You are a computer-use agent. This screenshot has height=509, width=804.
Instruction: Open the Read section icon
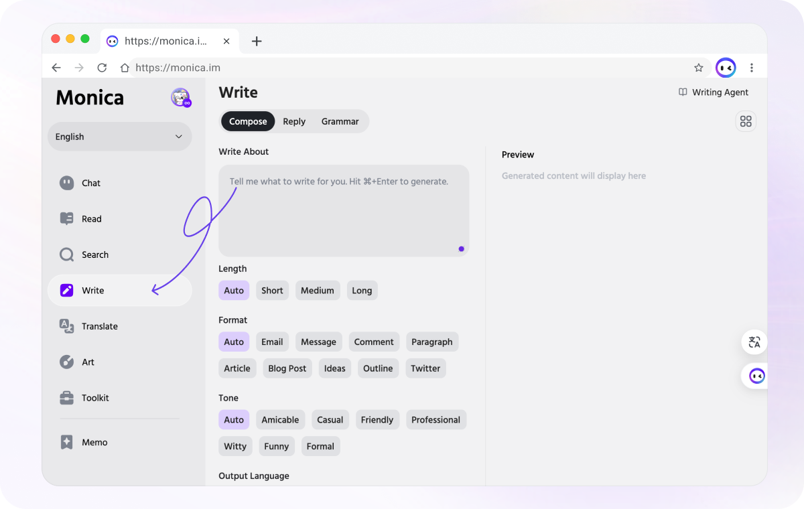(67, 219)
